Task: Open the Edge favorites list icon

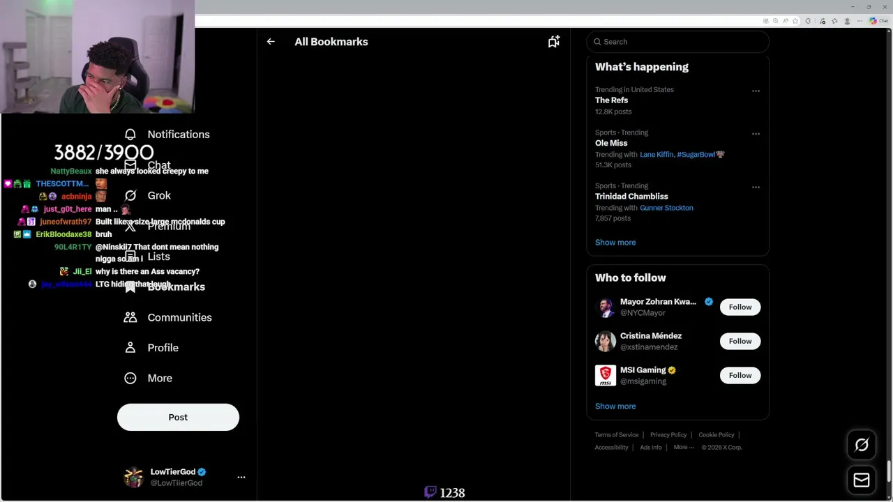Action: 834,21
